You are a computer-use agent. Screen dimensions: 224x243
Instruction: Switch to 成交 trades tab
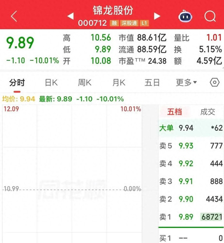[x=208, y=112]
